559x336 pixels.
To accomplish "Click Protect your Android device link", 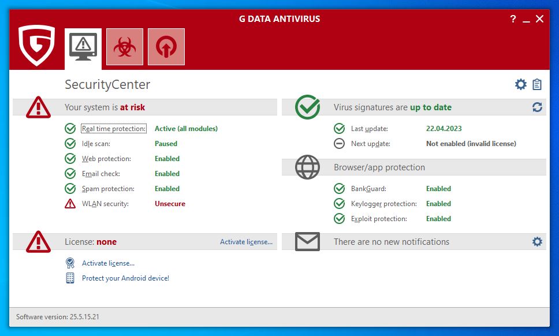I will click(125, 278).
